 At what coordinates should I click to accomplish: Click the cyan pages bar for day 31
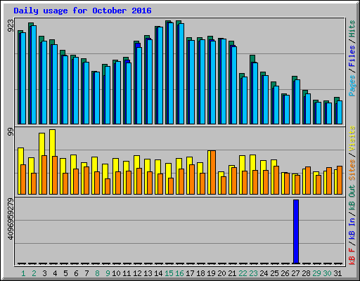point(340,112)
